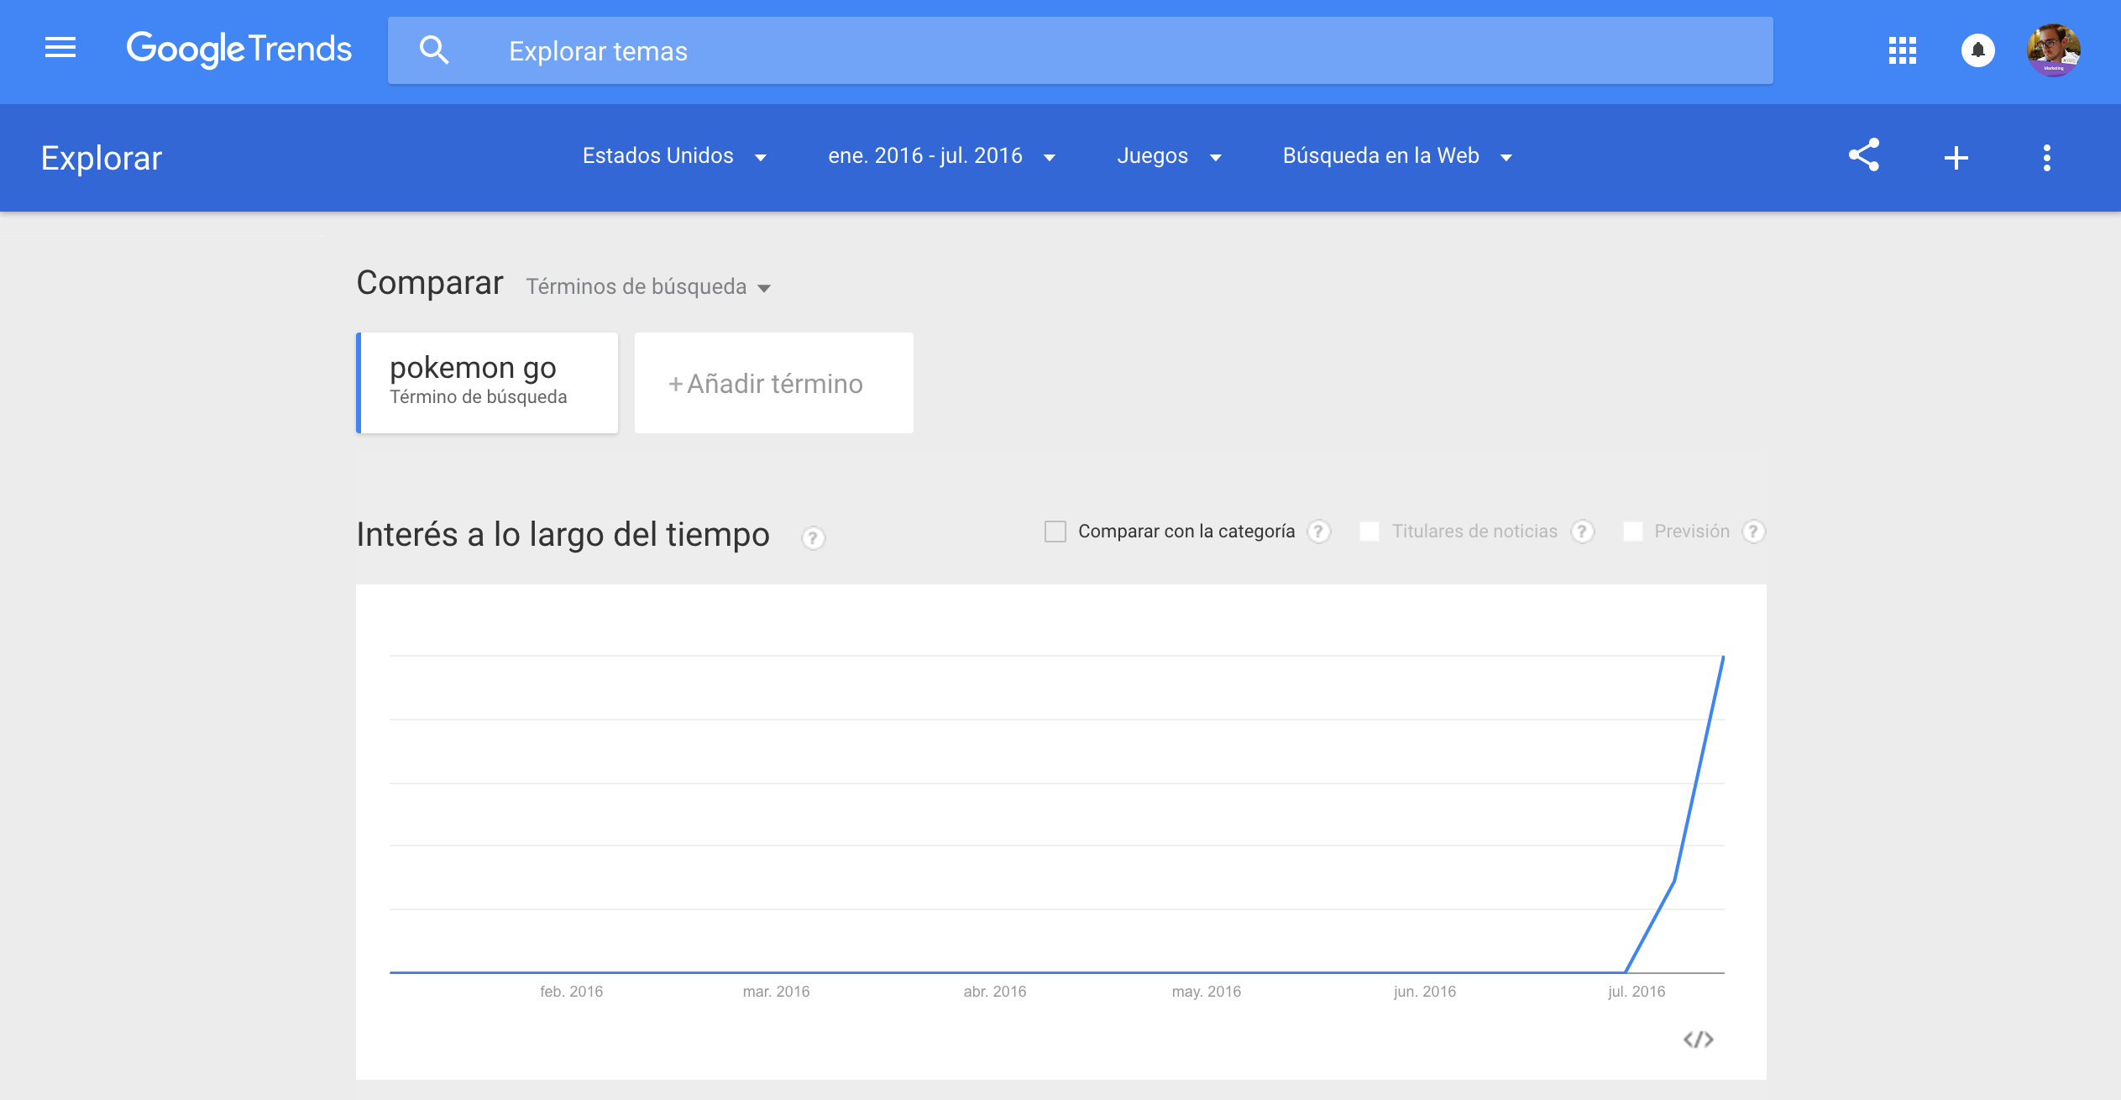Select the pokemon go search term card
2121x1100 pixels.
488,383
